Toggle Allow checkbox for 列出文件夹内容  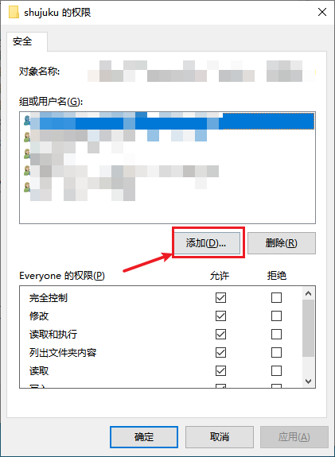tap(220, 353)
